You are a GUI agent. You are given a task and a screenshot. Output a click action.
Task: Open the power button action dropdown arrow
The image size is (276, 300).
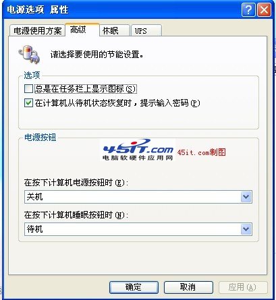[246, 197]
